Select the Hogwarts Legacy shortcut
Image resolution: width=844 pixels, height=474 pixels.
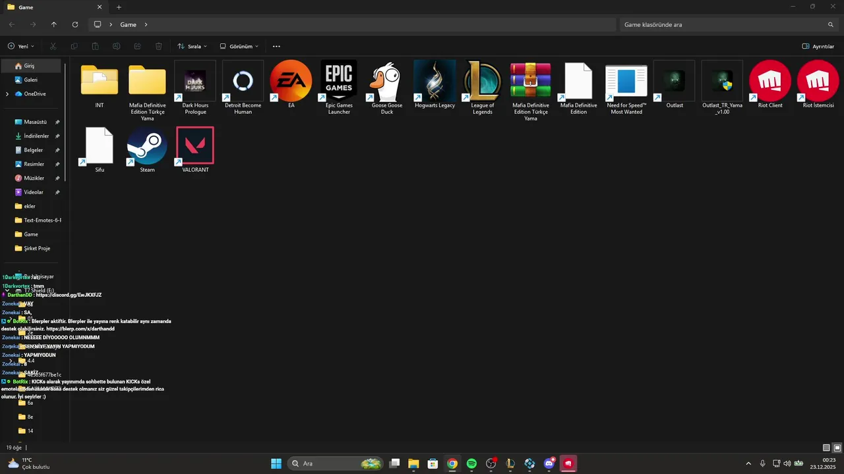(435, 84)
